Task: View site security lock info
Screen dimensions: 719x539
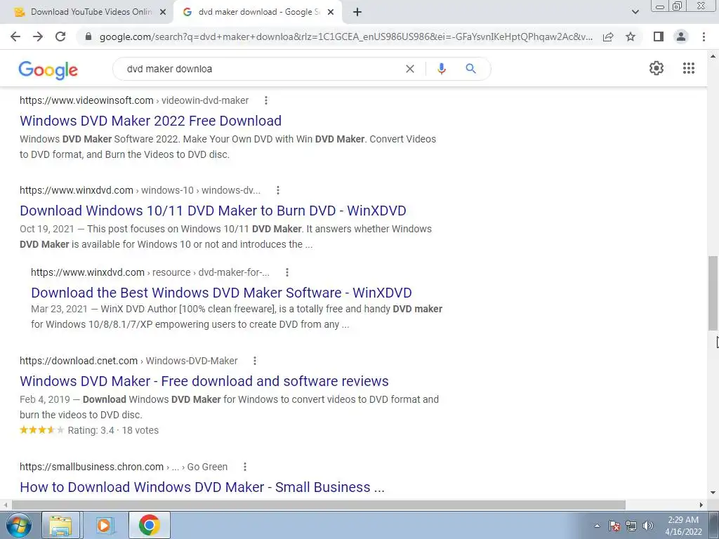Action: (88, 36)
